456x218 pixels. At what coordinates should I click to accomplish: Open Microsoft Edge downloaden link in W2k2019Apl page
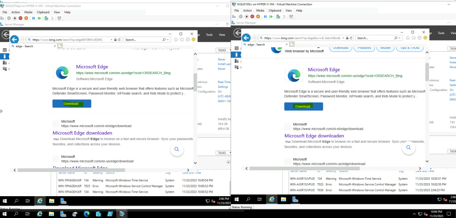[x=82, y=133]
